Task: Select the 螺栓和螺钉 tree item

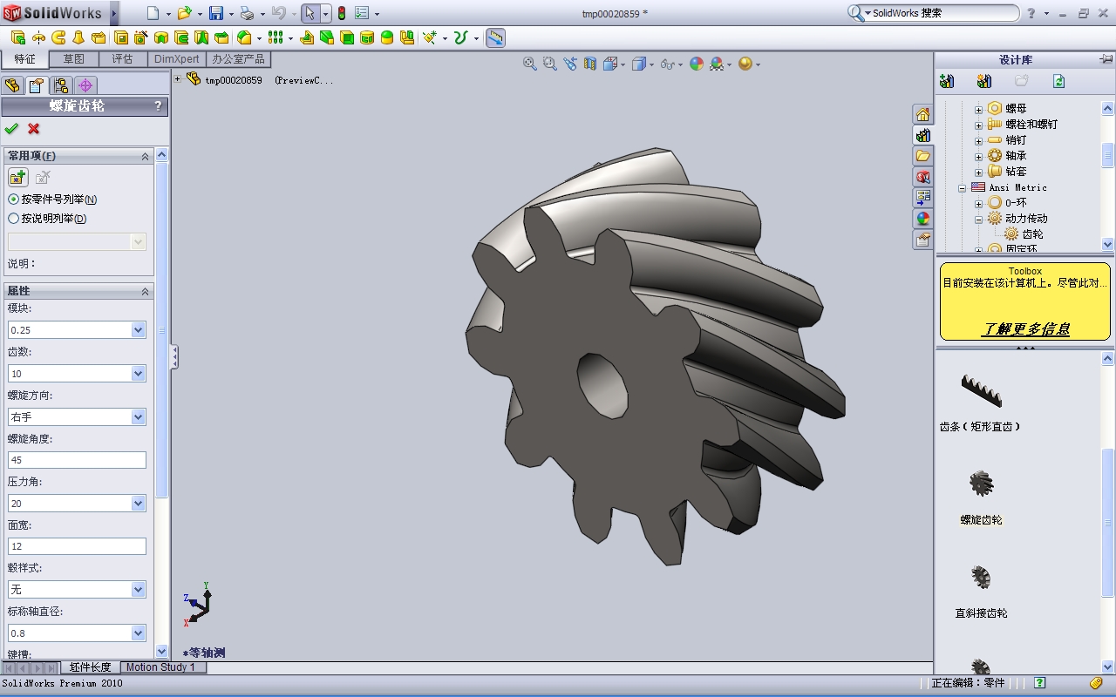Action: tap(1031, 125)
